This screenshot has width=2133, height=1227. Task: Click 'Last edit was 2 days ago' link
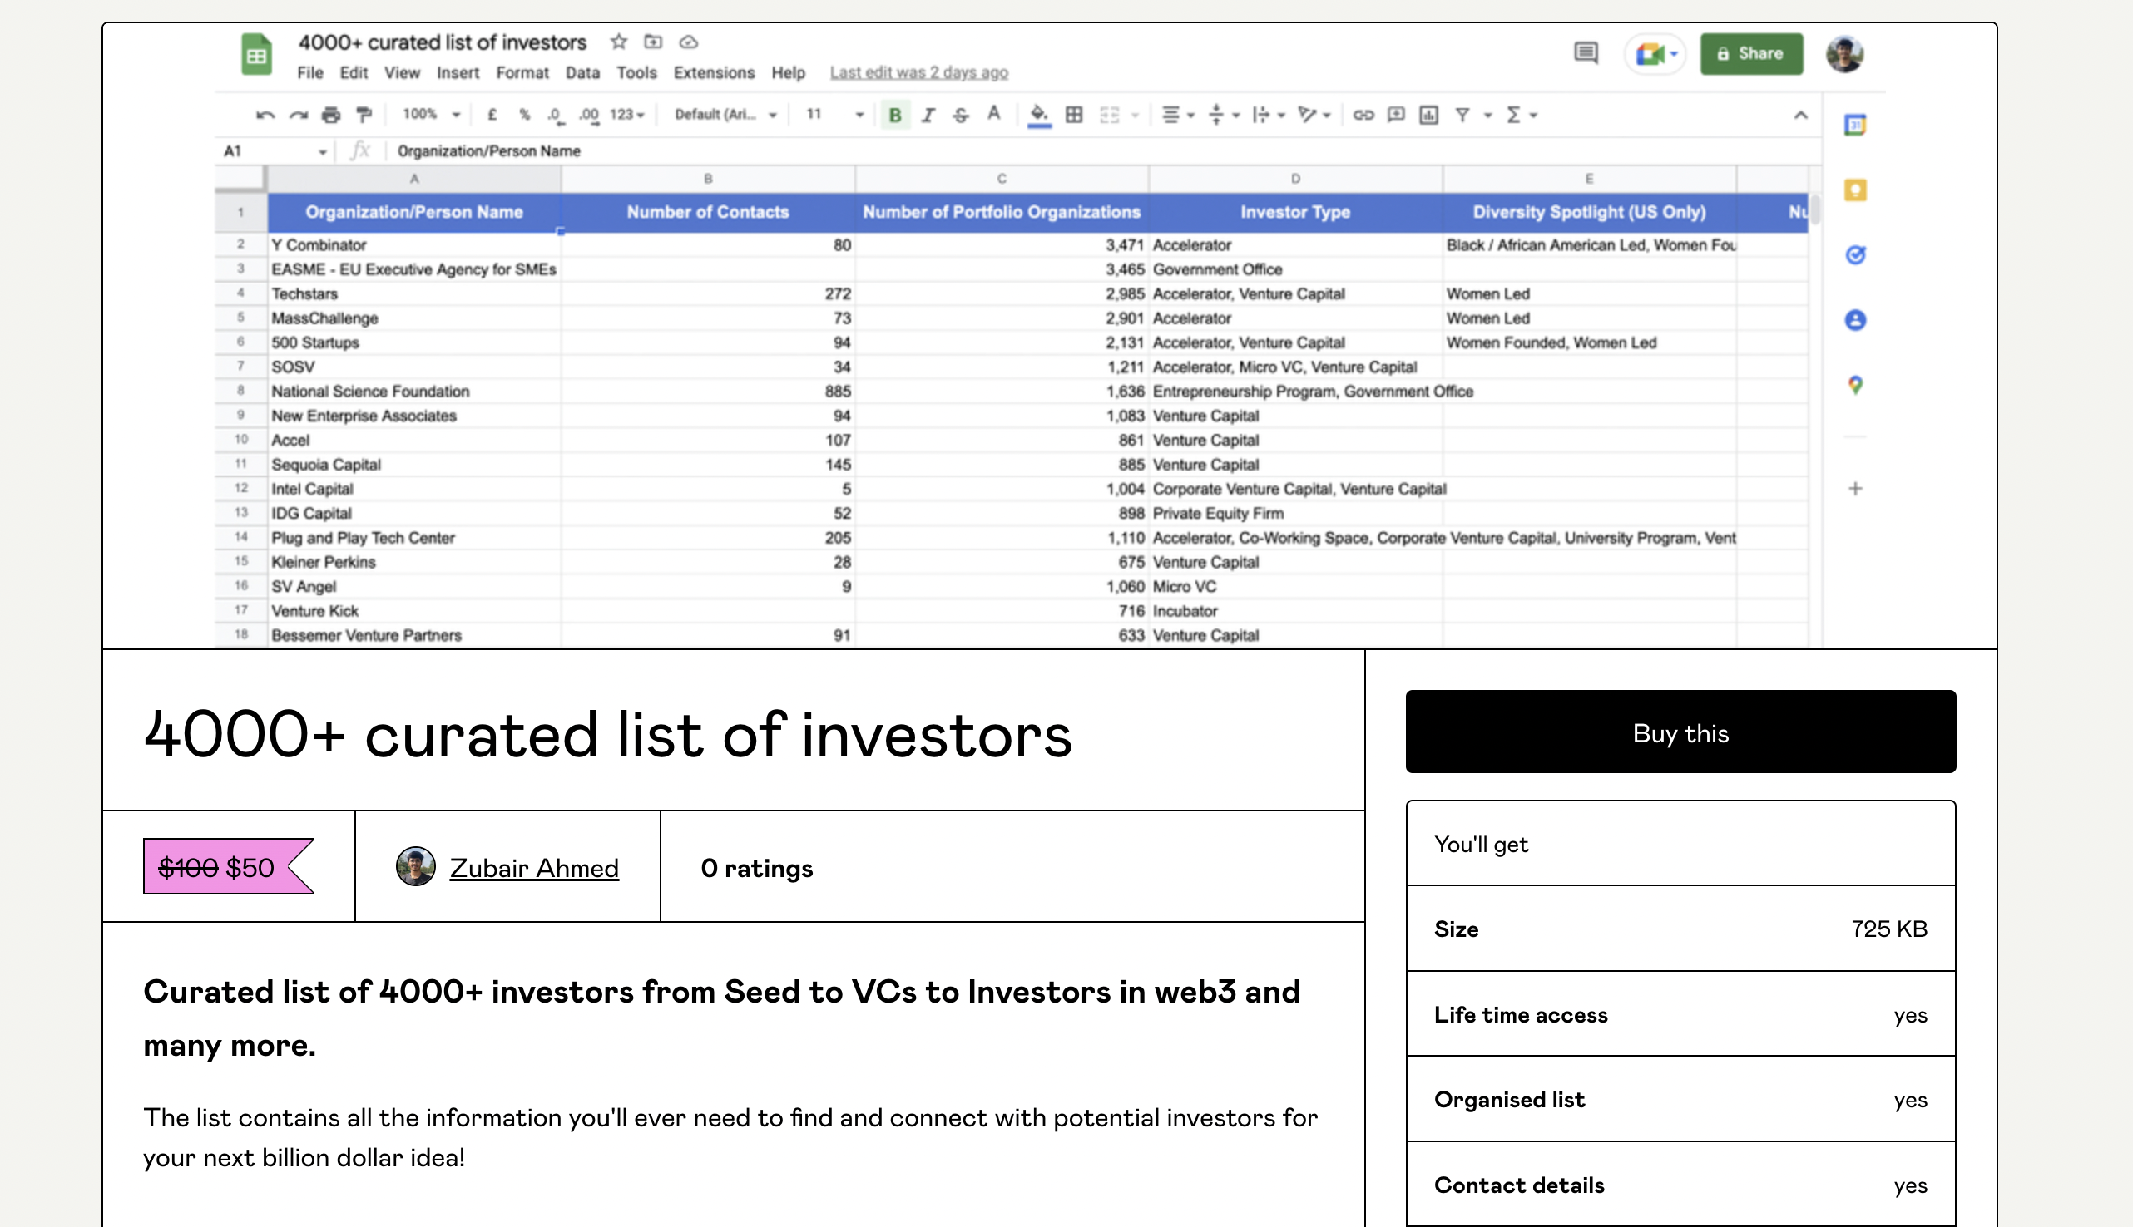click(918, 73)
